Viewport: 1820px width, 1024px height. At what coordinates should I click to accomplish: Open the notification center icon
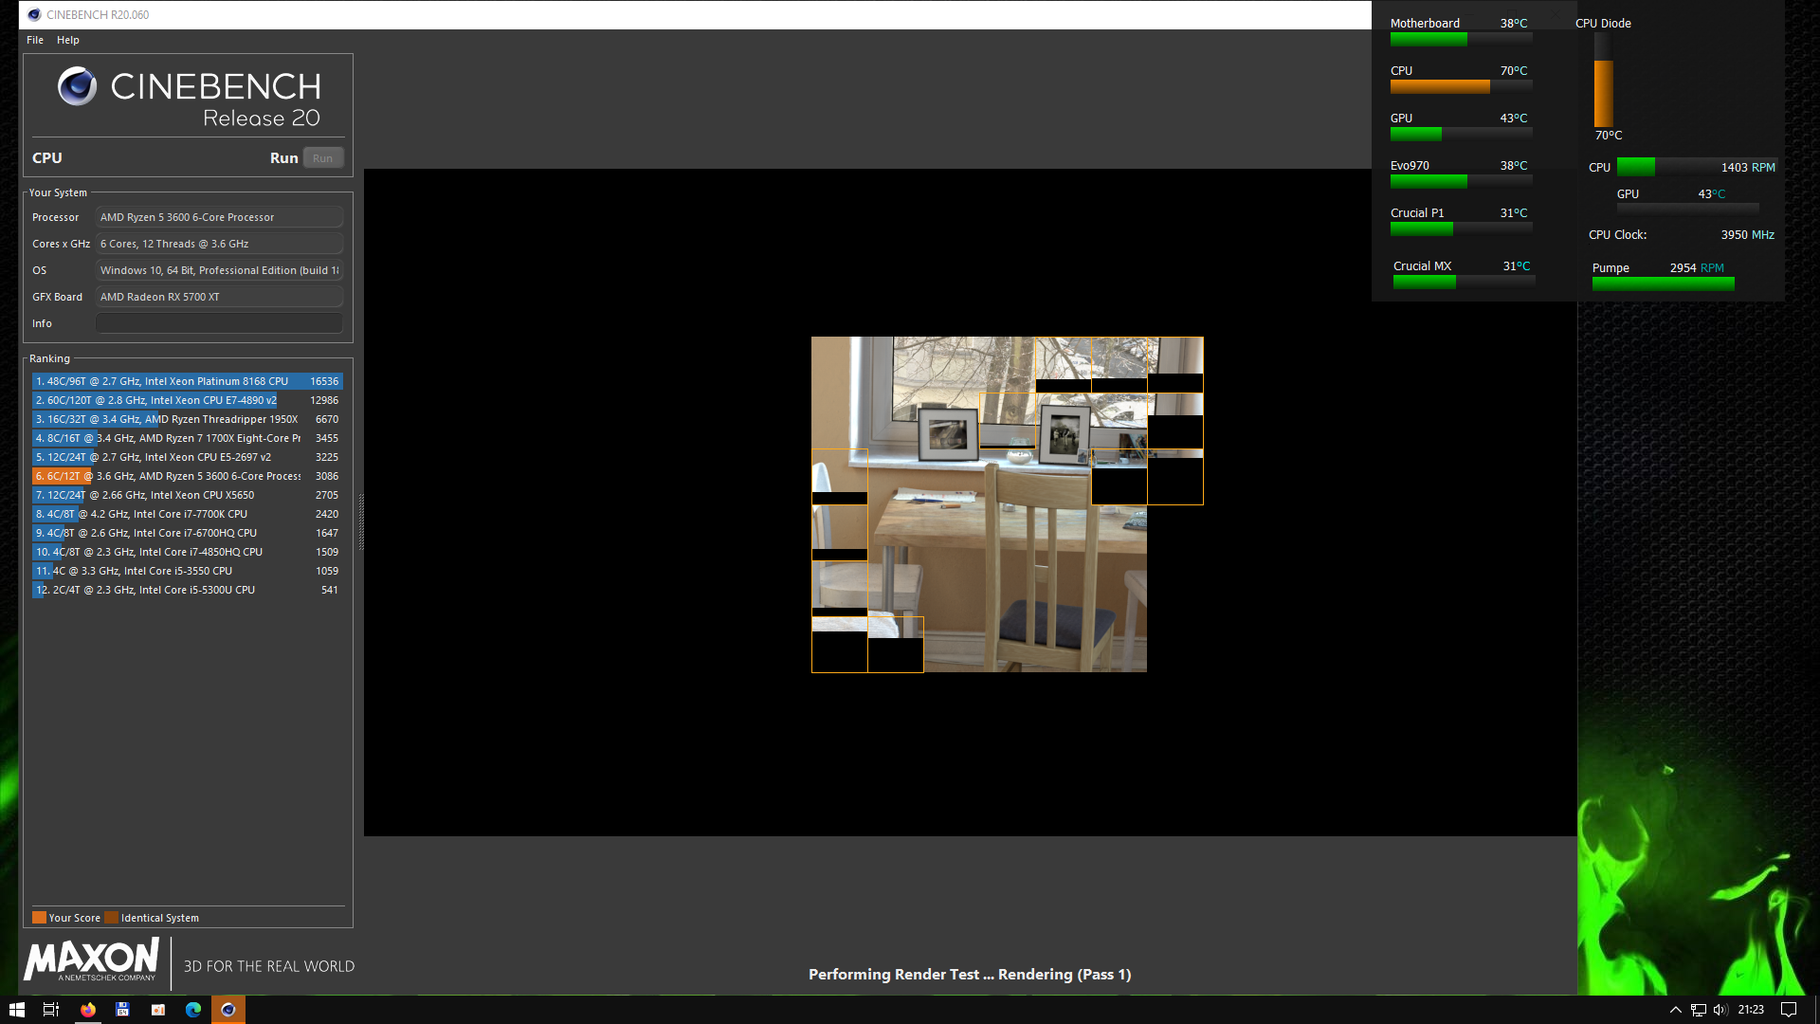point(1789,1010)
